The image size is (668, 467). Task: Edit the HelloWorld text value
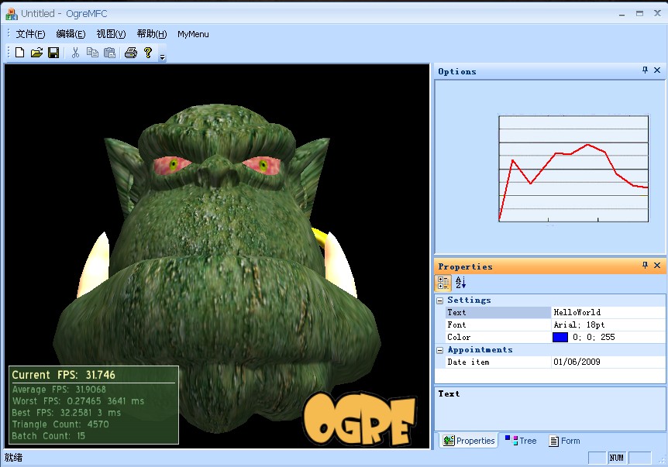608,312
